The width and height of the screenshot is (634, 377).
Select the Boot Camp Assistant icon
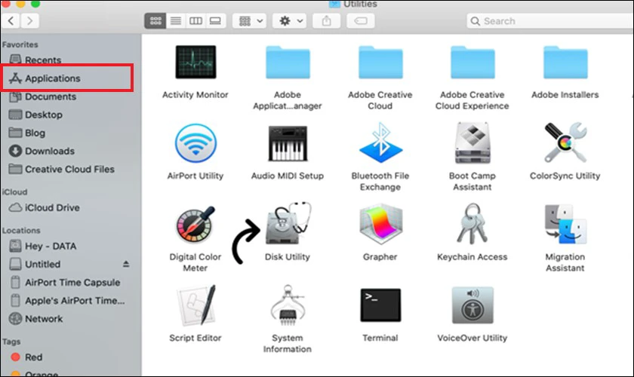click(472, 143)
